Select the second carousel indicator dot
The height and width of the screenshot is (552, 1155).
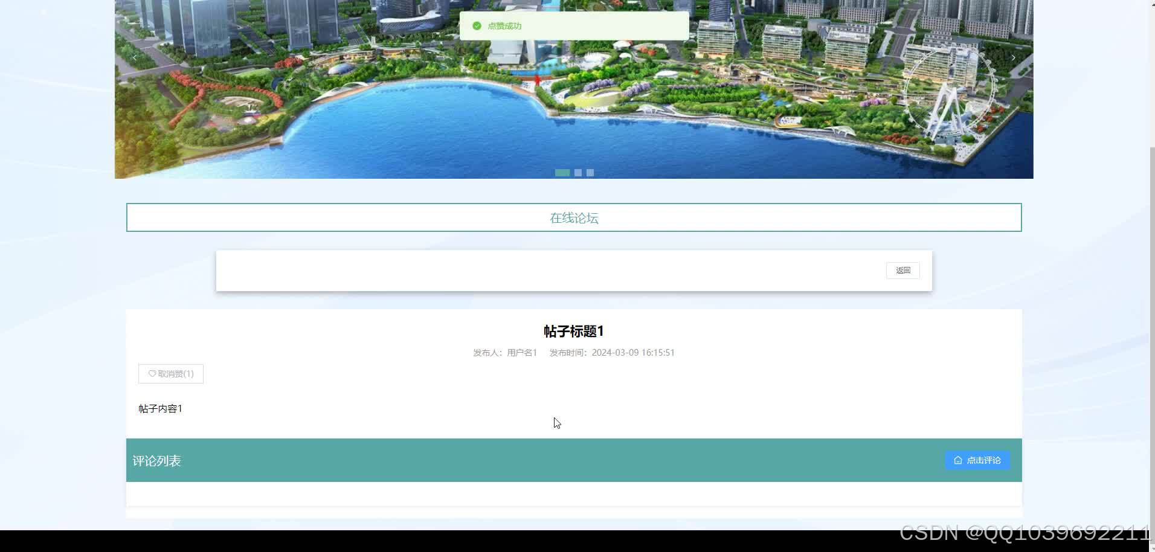[578, 172]
